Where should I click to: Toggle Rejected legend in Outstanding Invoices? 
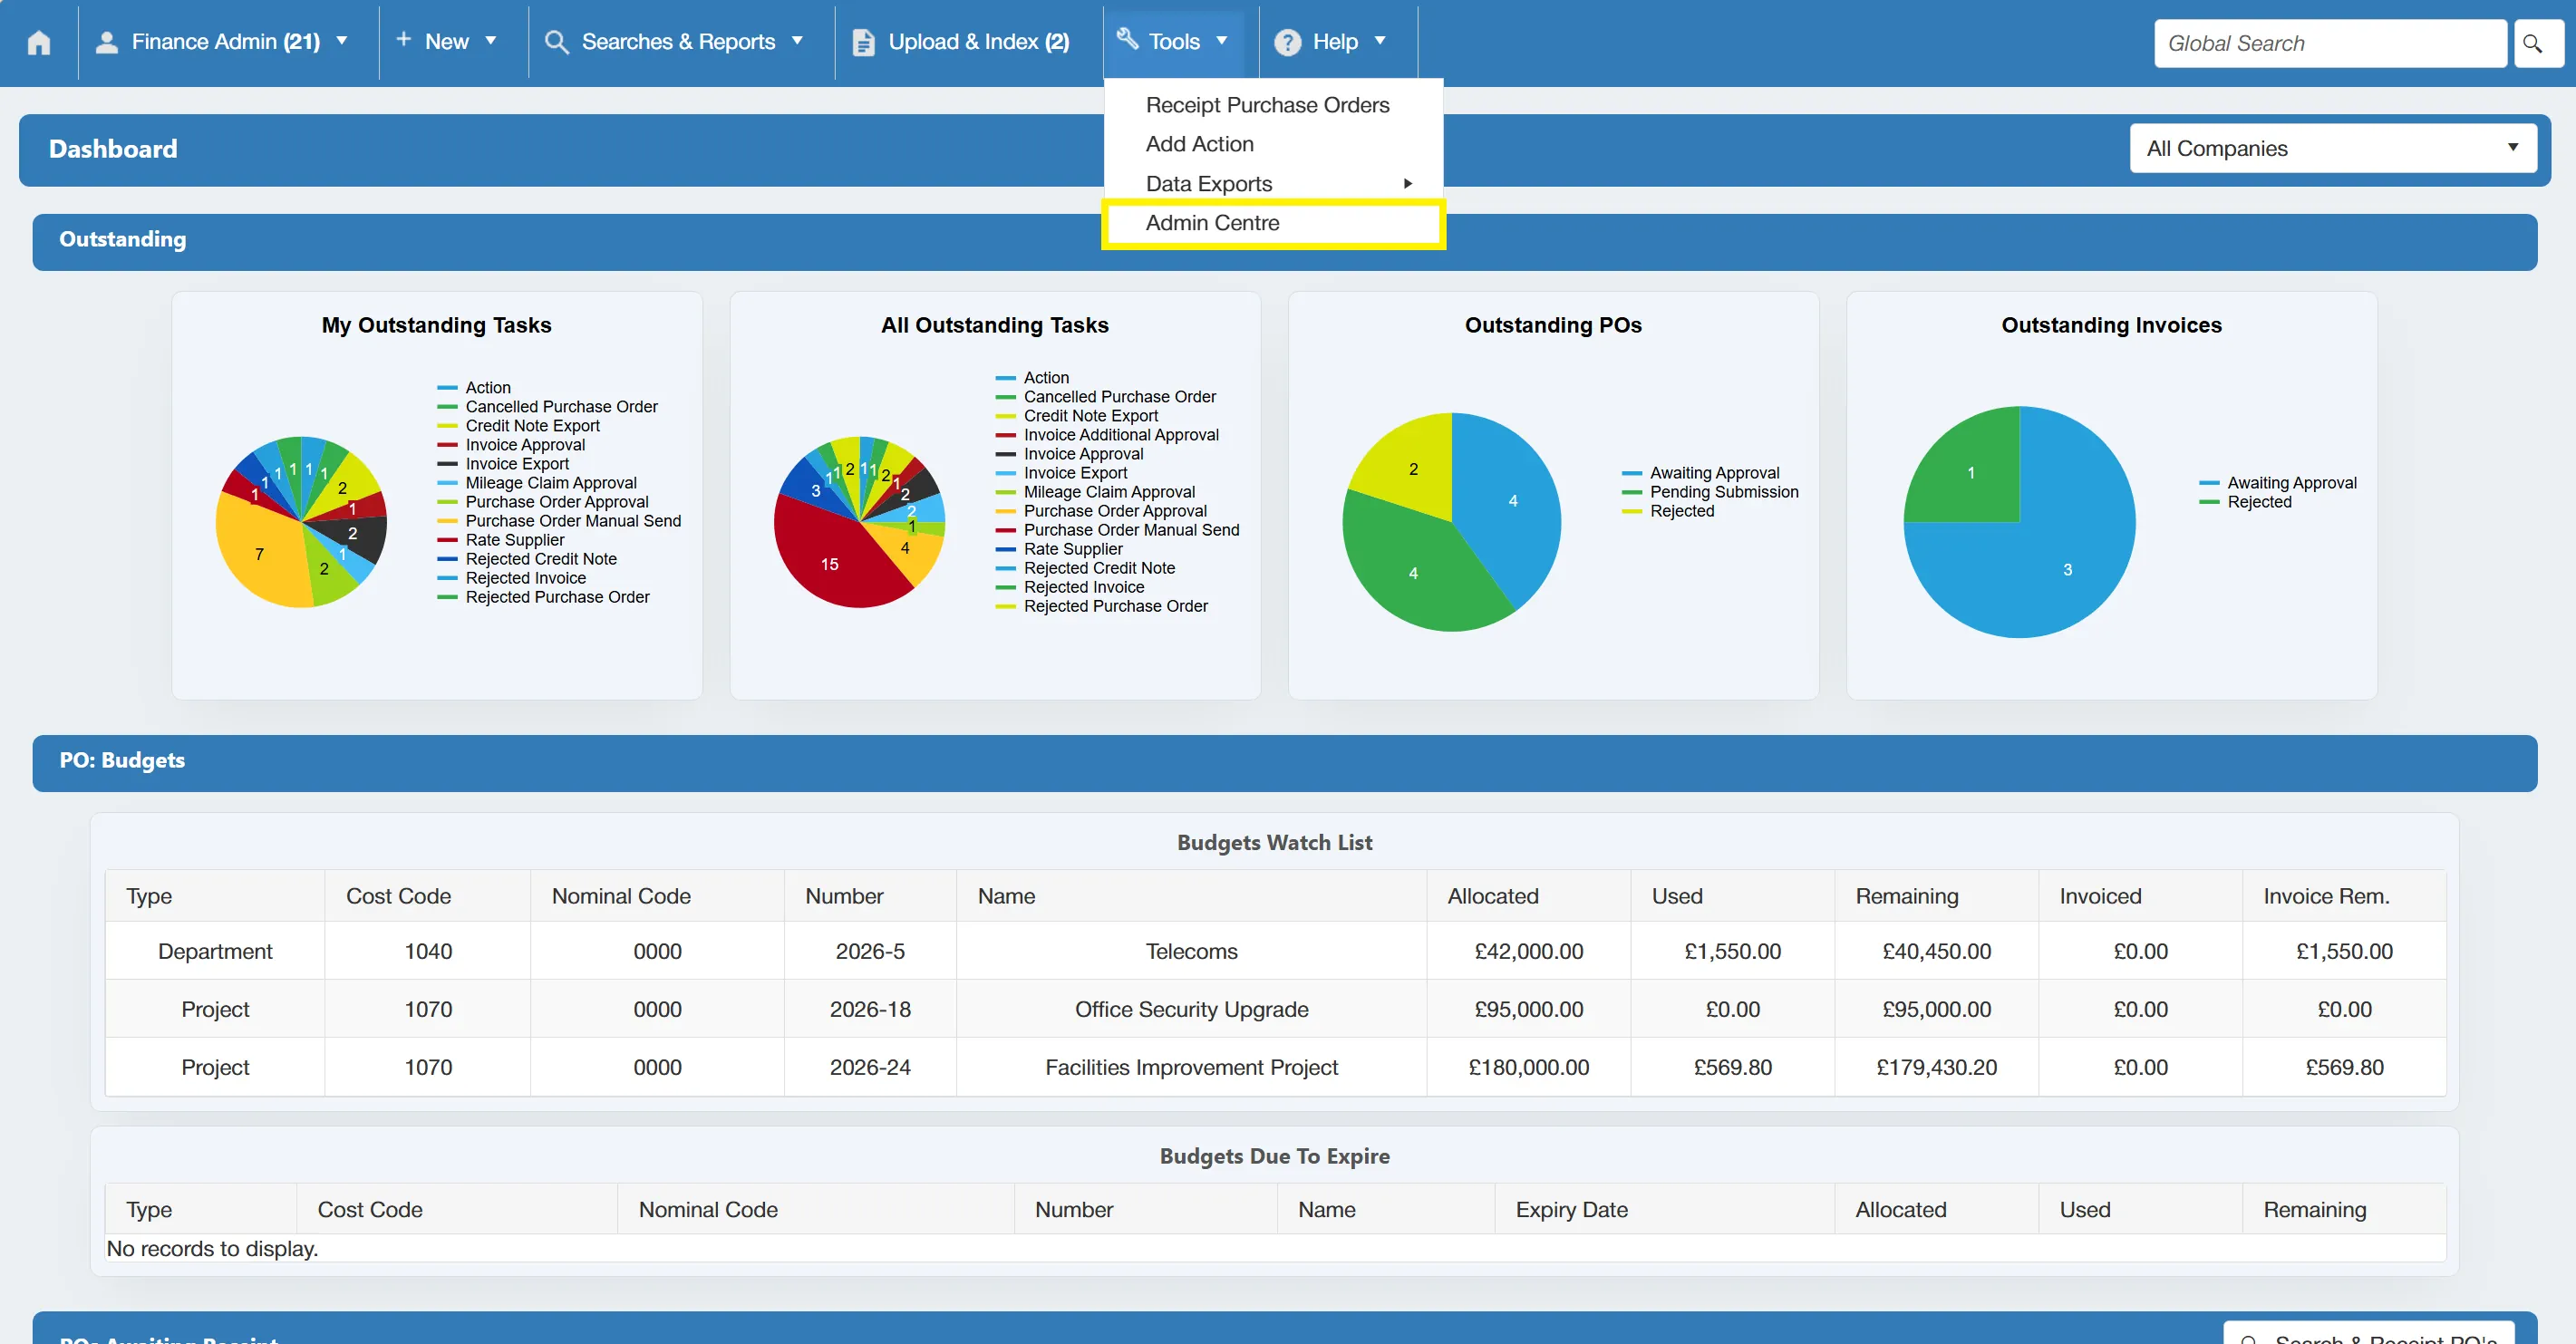tap(2246, 502)
